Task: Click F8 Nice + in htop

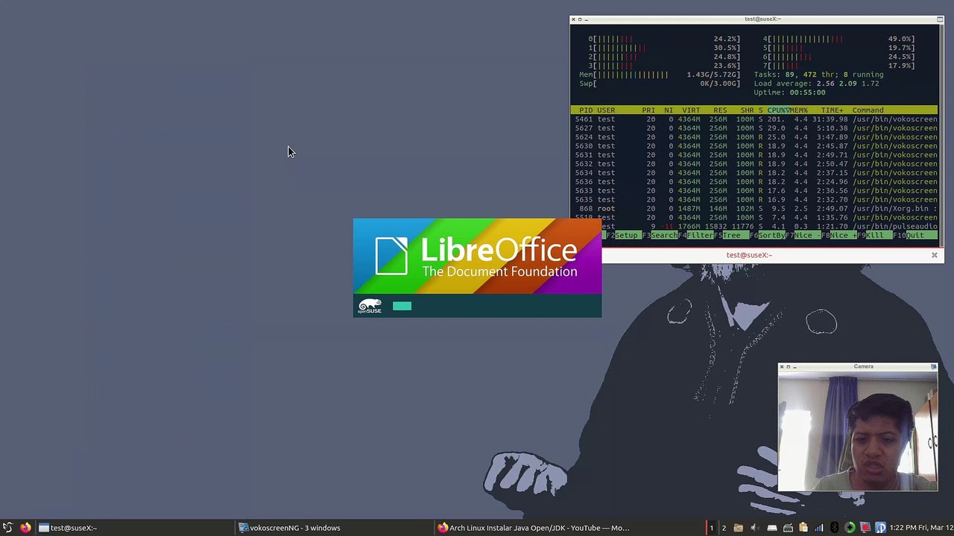Action: [838, 235]
